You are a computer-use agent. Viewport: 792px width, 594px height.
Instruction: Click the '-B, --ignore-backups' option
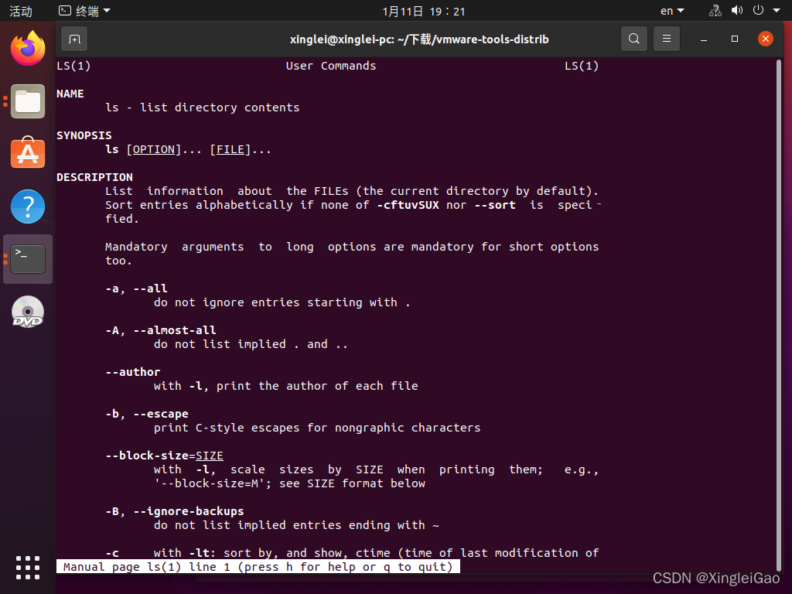click(x=175, y=511)
